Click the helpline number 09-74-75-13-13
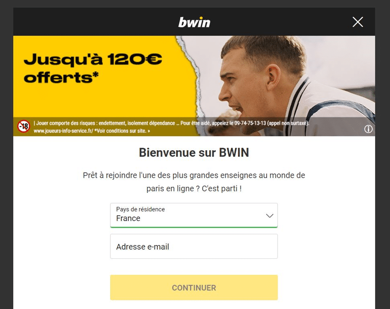 [x=250, y=123]
